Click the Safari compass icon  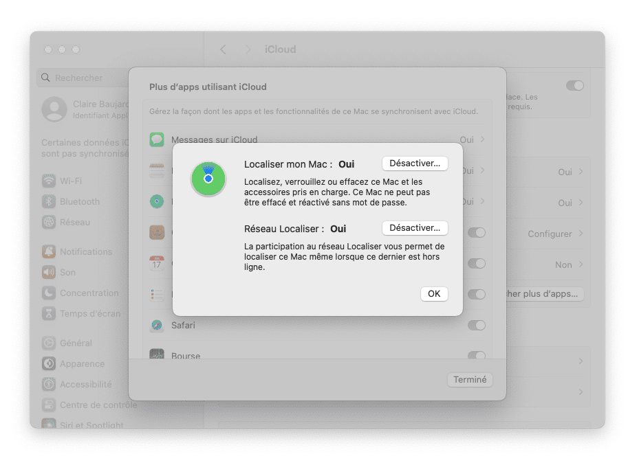click(157, 325)
